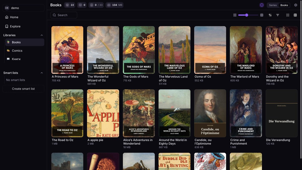Open Die Verwandlung cover
Screen dimensions: 302x170
tap(282, 113)
